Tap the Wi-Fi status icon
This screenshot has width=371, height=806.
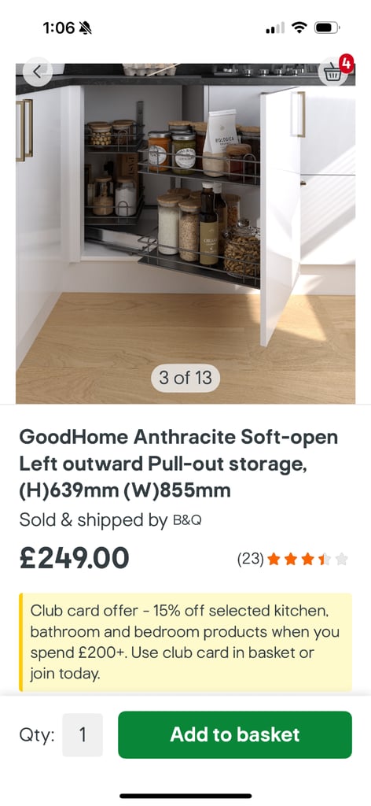pos(299,28)
